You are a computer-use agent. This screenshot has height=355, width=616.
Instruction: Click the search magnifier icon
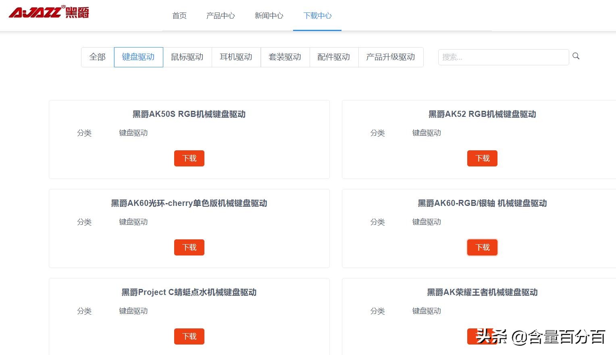coord(576,56)
